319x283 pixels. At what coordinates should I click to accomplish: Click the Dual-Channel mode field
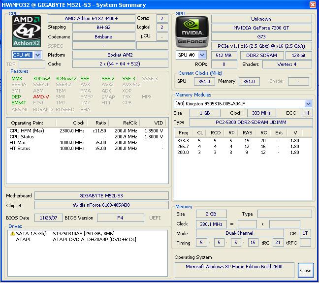240,233
